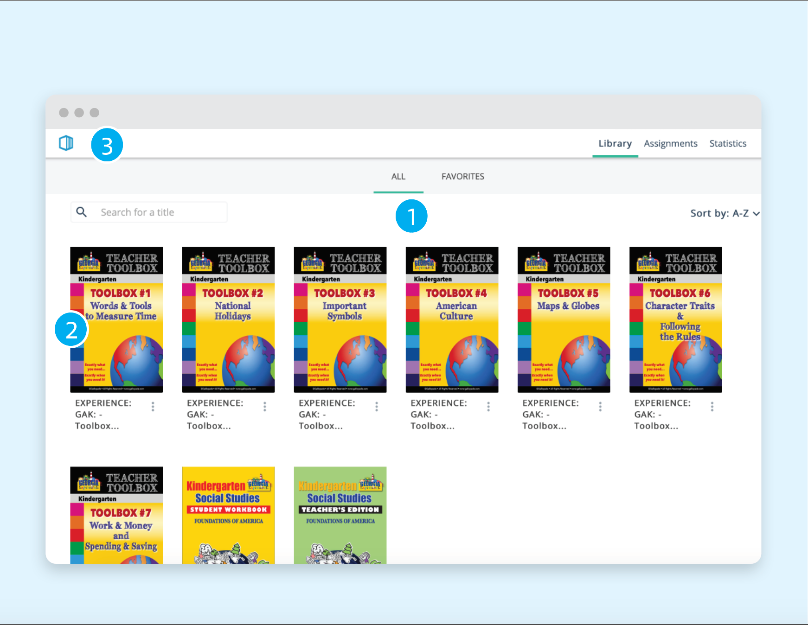Click the title text under Toolbox #6

pyautogui.click(x=662, y=415)
